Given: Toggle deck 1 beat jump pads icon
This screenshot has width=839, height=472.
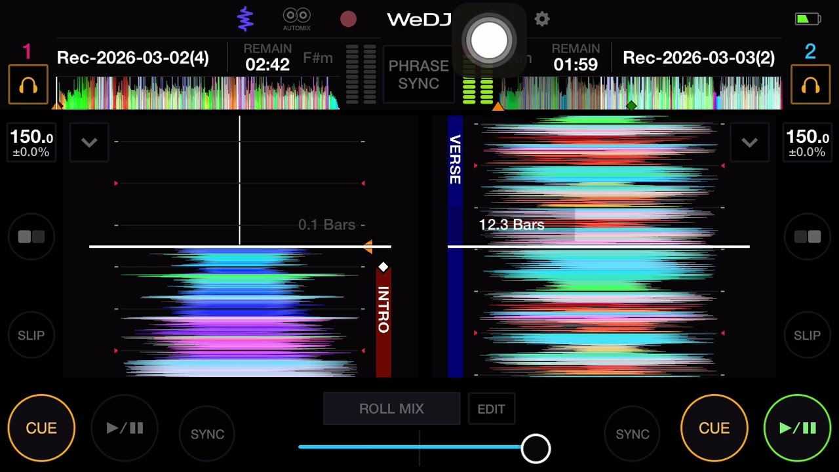Looking at the screenshot, I should (31, 237).
